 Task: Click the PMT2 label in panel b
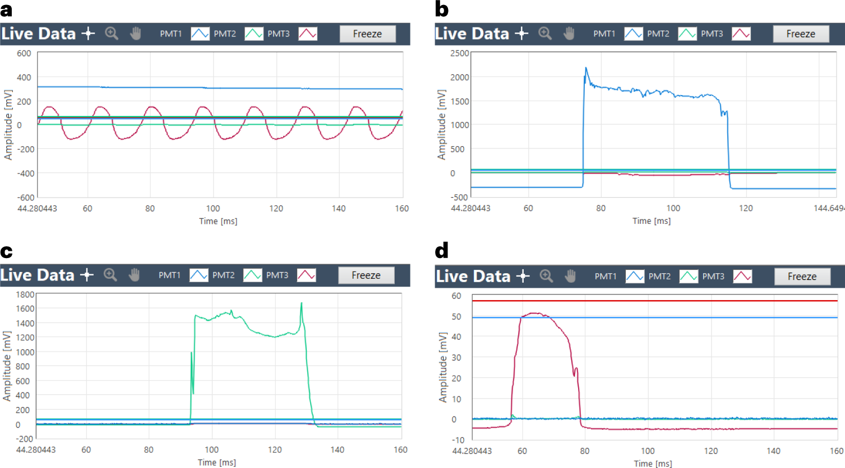click(658, 34)
